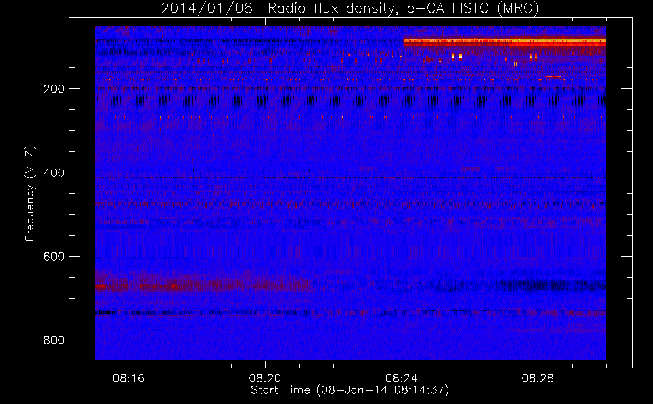Click the 200 frequency tick label
The height and width of the screenshot is (404, 653).
(54, 89)
